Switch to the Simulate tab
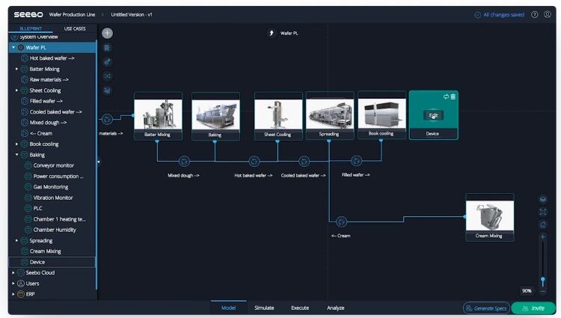Screen dimensions: 561x318 pyautogui.click(x=264, y=308)
